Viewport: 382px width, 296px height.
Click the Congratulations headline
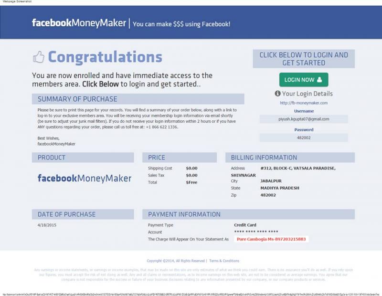[x=105, y=57]
